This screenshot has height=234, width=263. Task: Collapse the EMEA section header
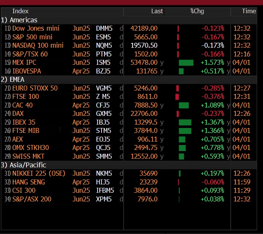point(129,80)
